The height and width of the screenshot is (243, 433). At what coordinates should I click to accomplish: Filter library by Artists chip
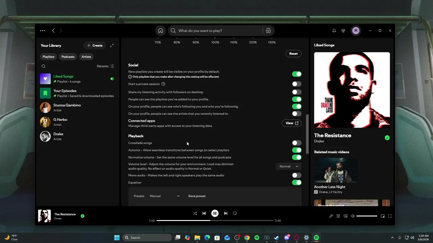coord(86,57)
